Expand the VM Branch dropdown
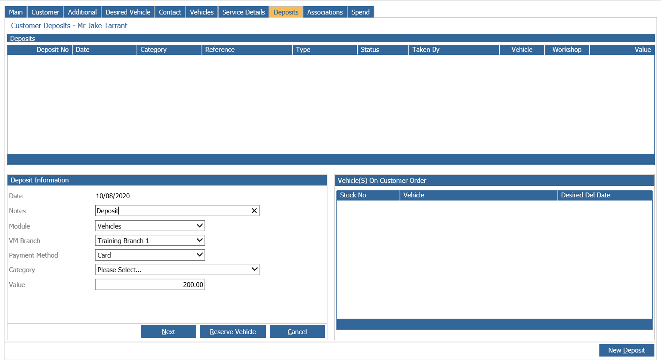The width and height of the screenshot is (661, 360). (x=150, y=240)
